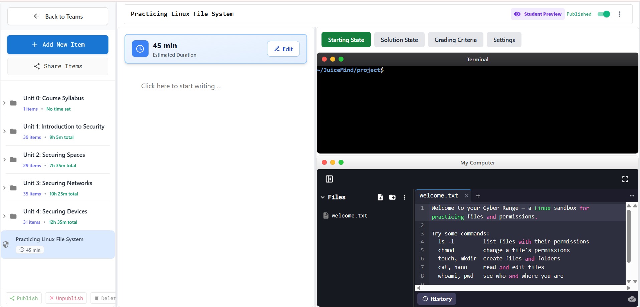Expand Unit 4: Securing Devices chevron

[x=4, y=216]
